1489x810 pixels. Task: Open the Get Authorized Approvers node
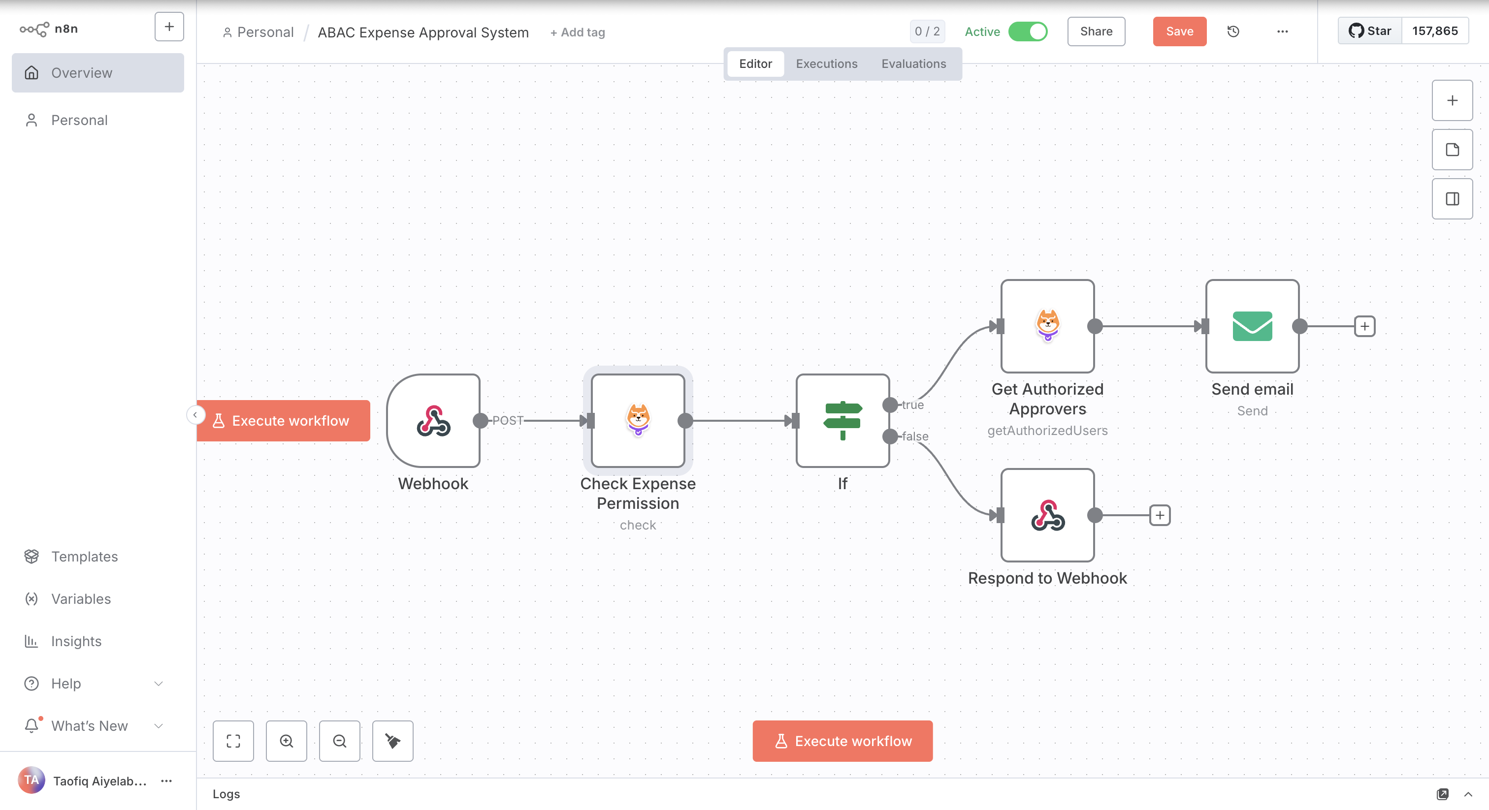[1047, 326]
